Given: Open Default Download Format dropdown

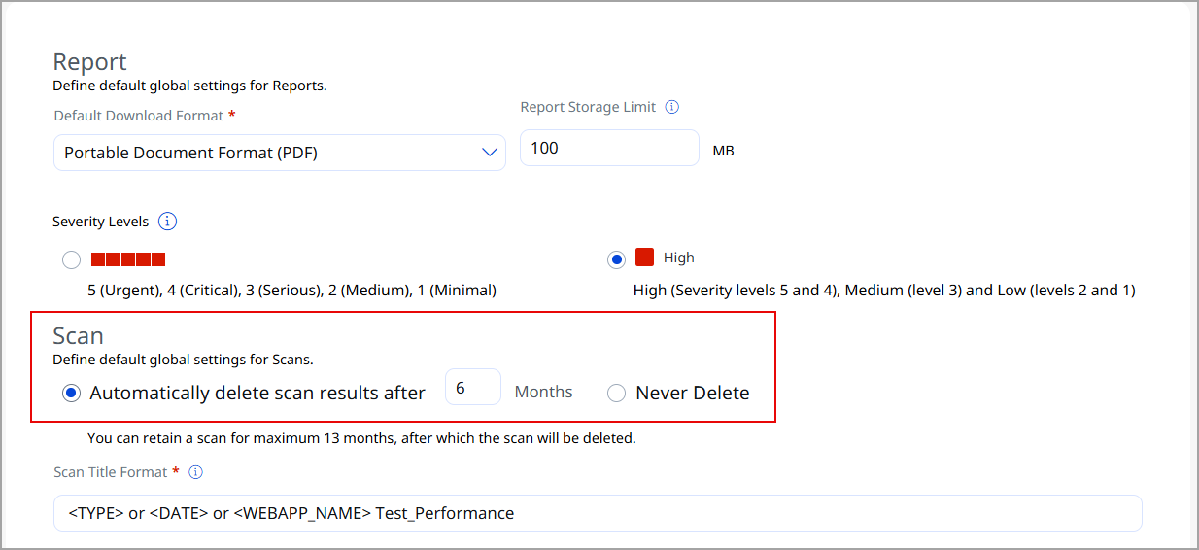Looking at the screenshot, I should click(x=280, y=153).
